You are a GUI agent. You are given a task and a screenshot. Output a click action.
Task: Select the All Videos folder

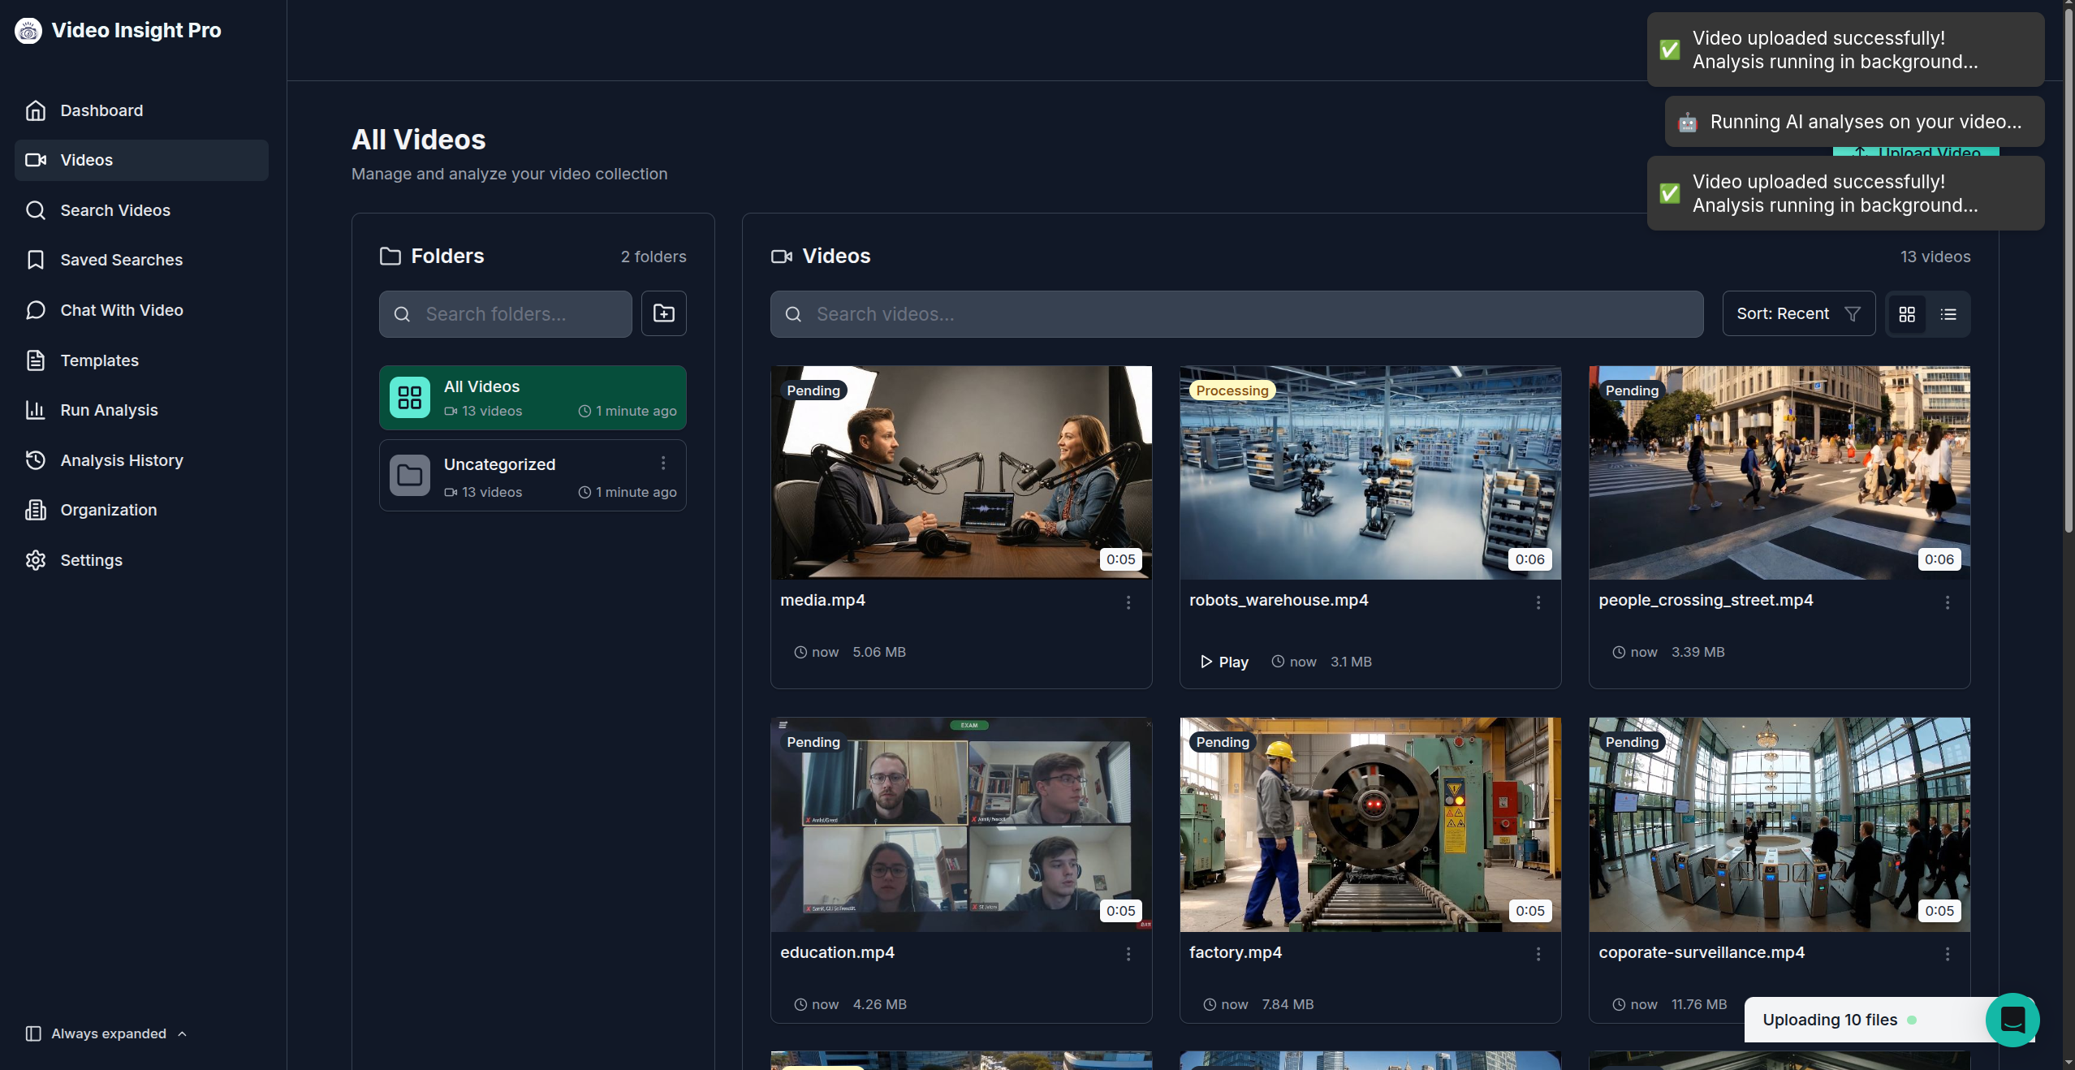pos(532,397)
